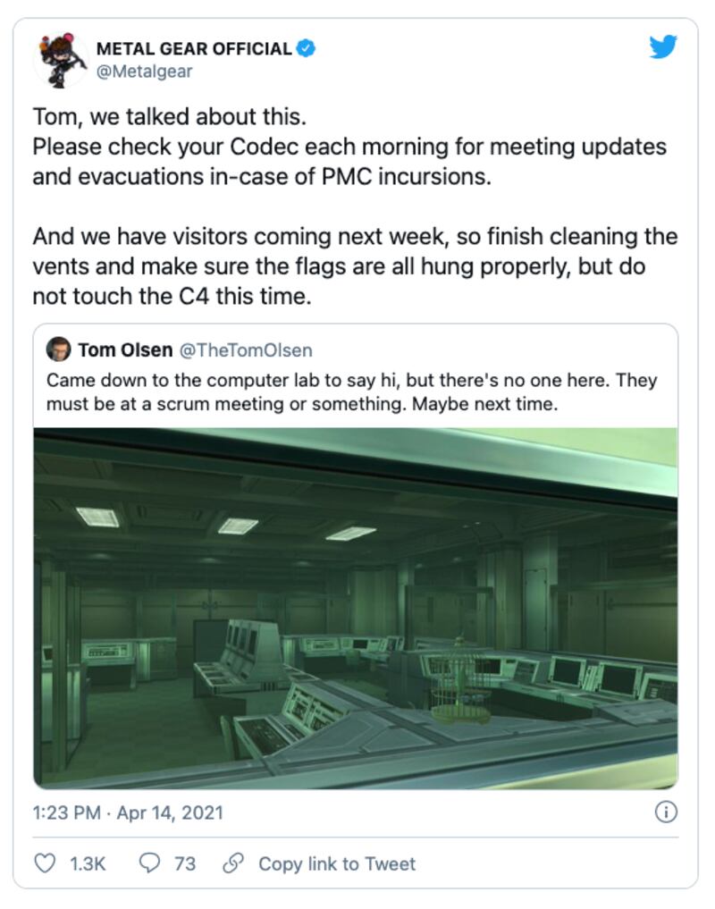Screen dimensions: 715x909
Task: Click the chain link copy icon
Action: pos(233,863)
